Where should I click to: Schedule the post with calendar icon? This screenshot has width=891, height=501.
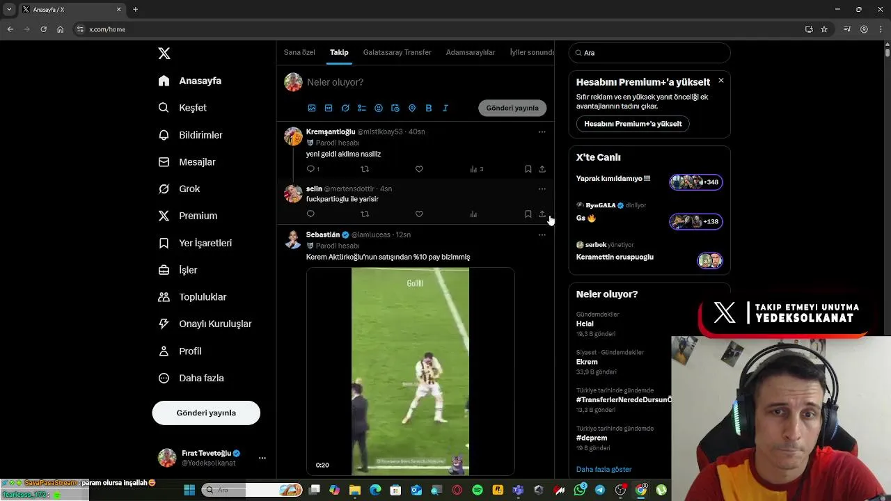(395, 108)
